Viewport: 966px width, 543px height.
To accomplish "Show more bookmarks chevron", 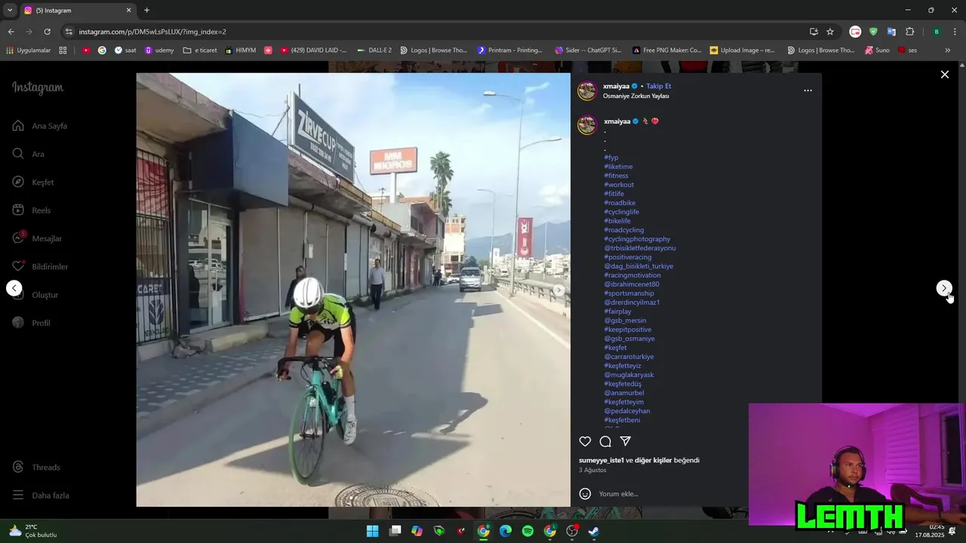I will pos(948,51).
